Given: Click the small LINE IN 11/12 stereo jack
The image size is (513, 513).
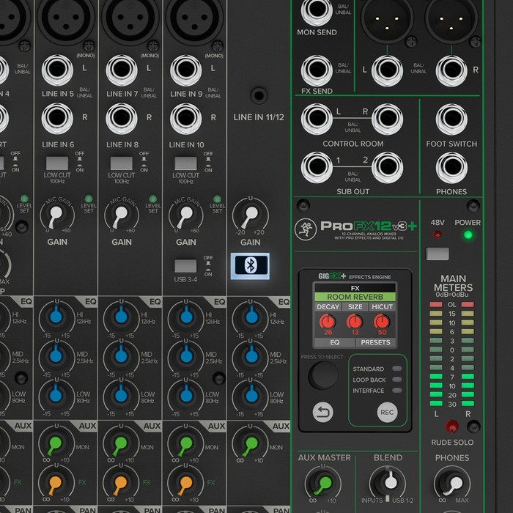Looking at the screenshot, I should [259, 95].
